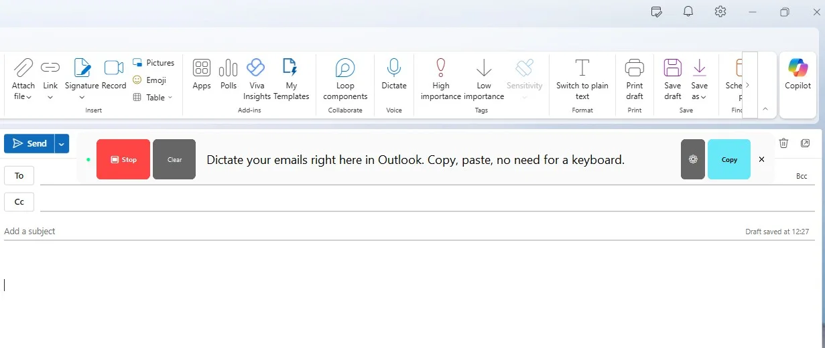Screen dimensions: 825x348
Task: Discard draft with the trash icon
Action: pyautogui.click(x=783, y=143)
